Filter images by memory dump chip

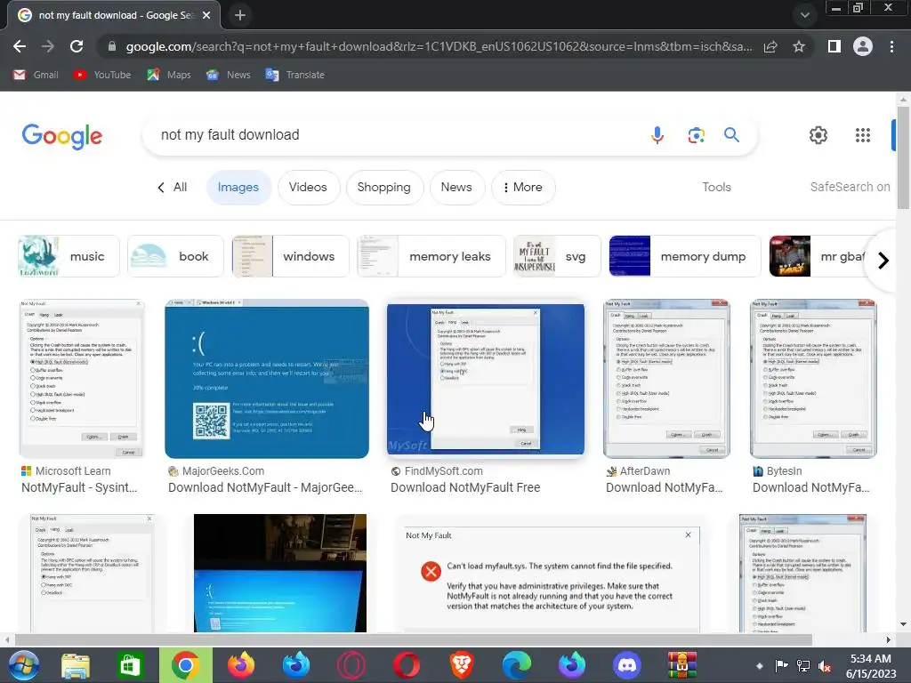pos(684,256)
